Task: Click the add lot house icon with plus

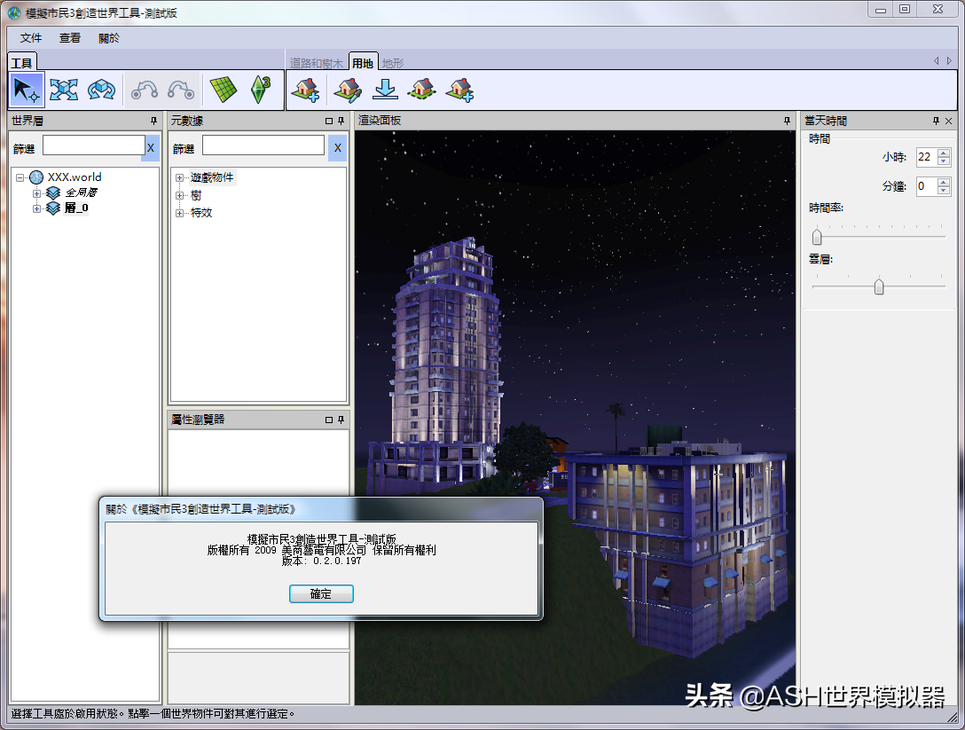Action: [306, 90]
